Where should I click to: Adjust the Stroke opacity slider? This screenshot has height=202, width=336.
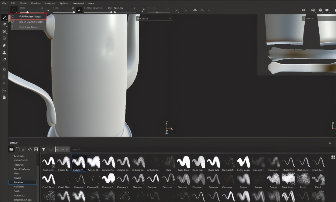coord(98,12)
